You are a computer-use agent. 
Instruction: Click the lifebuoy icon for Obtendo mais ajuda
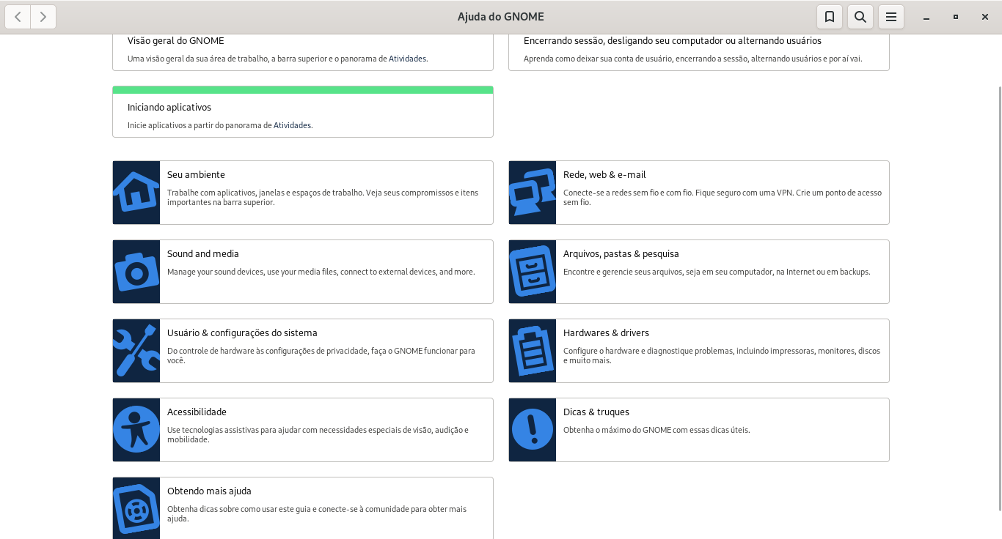tap(136, 508)
